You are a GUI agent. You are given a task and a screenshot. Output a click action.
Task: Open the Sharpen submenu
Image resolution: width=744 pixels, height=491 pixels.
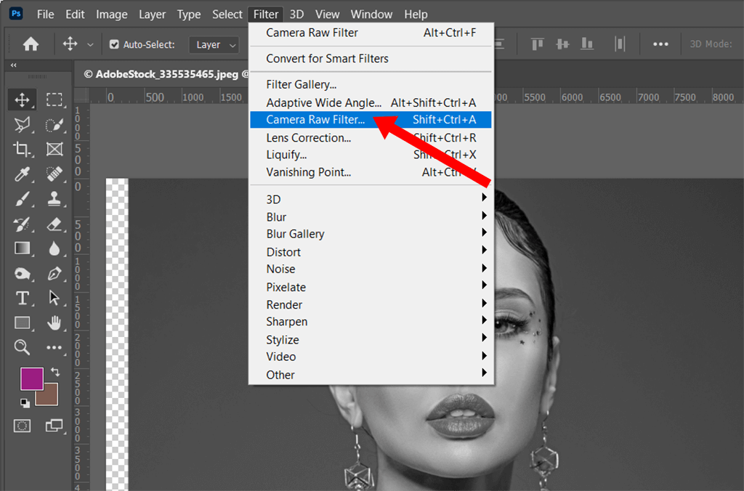coord(371,322)
